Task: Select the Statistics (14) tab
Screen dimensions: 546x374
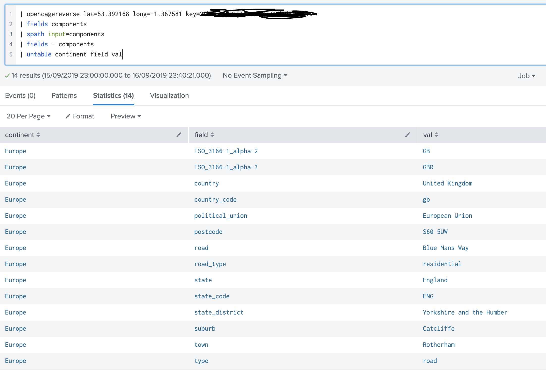Action: [x=113, y=96]
